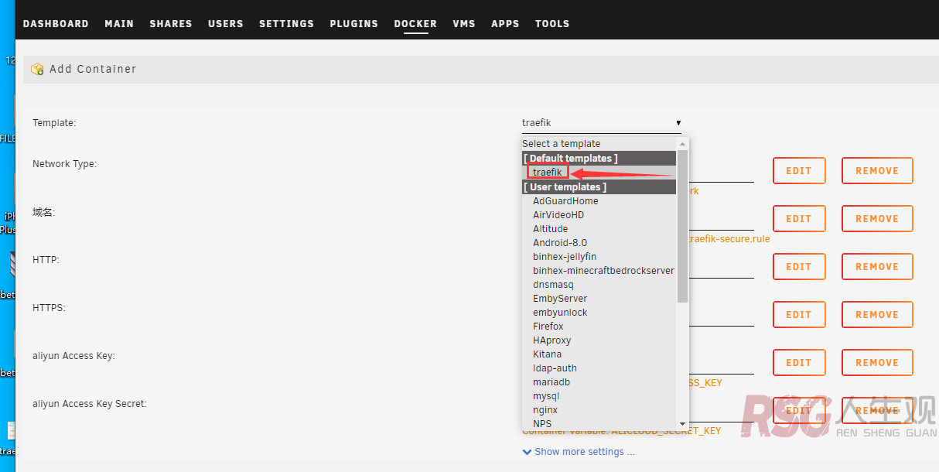Expand 'Show more settings ...'
The height and width of the screenshot is (472, 939).
pyautogui.click(x=579, y=452)
